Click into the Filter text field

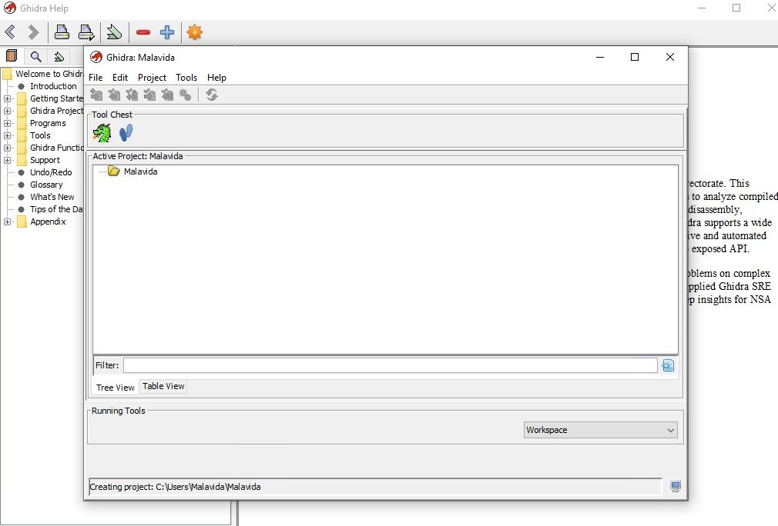click(391, 365)
